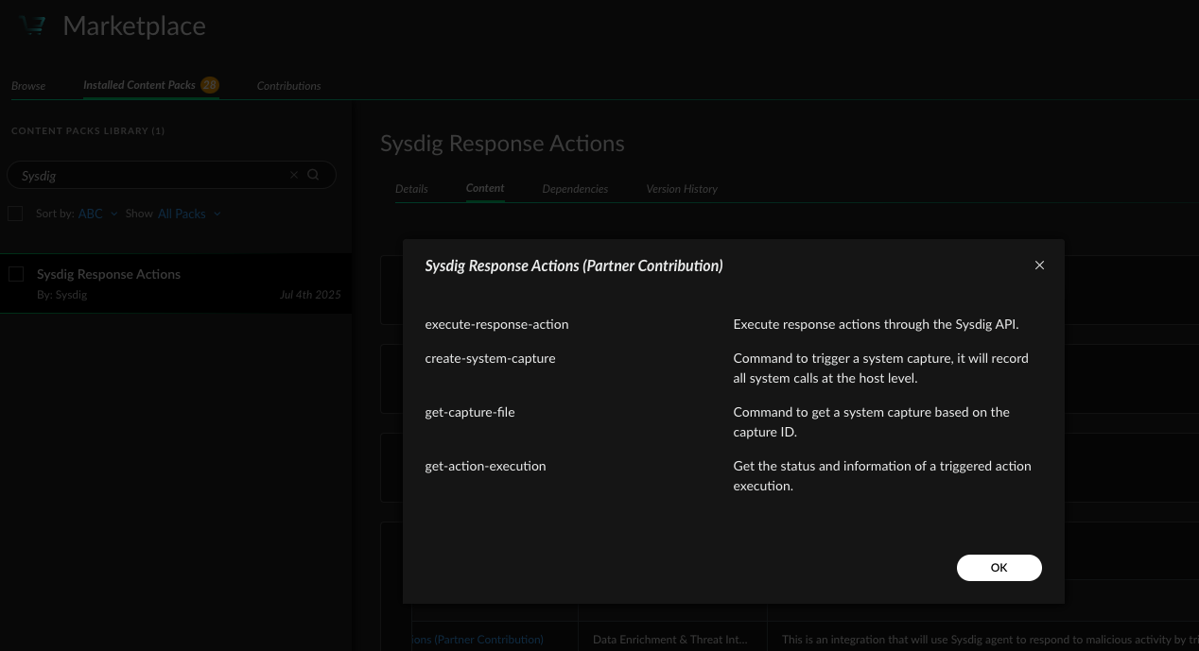Click the execute-response-action command name

(496, 324)
